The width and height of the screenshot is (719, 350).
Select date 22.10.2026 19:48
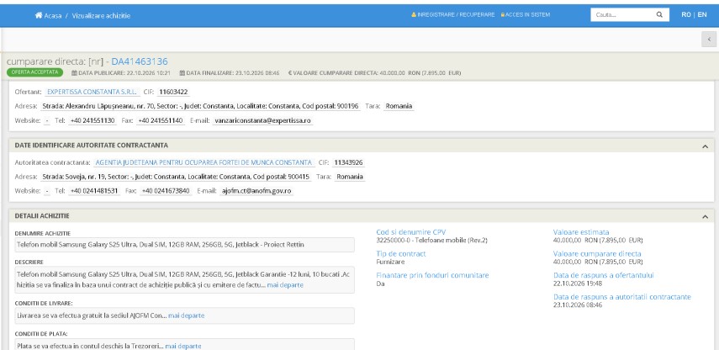578,284
